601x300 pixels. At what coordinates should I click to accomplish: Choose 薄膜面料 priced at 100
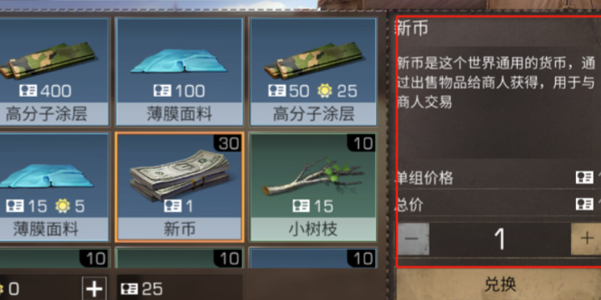(179, 71)
